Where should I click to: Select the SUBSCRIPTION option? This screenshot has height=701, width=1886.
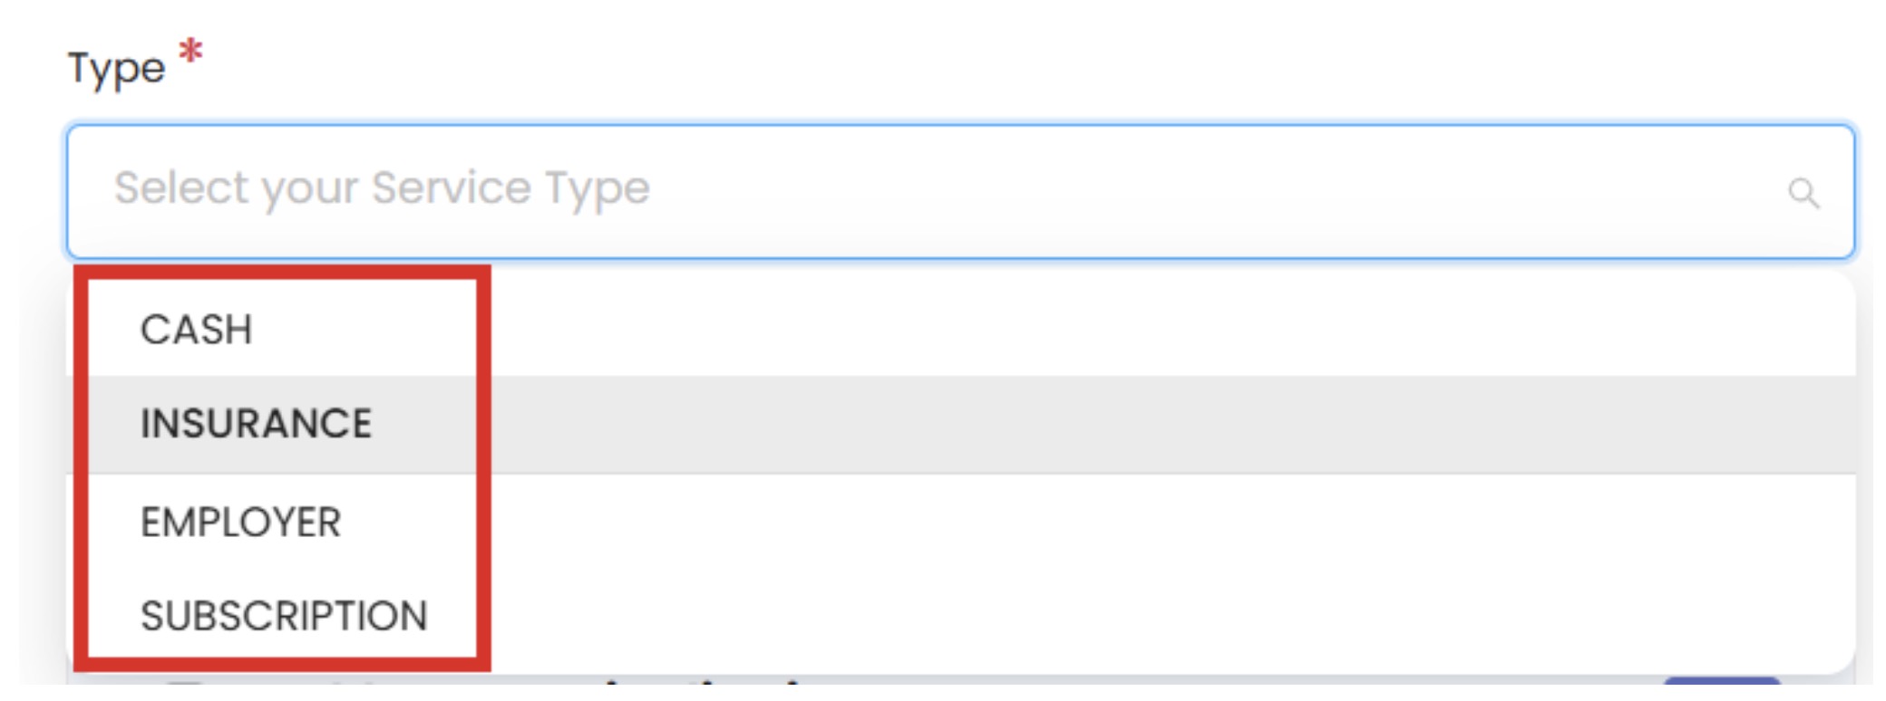284,616
